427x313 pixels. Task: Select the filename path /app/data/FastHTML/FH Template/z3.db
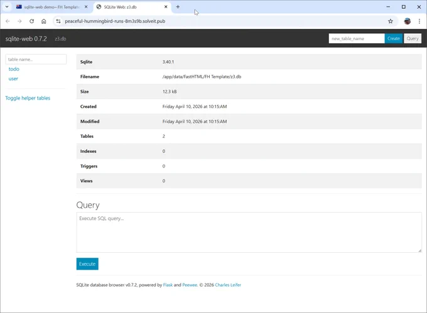tap(202, 77)
